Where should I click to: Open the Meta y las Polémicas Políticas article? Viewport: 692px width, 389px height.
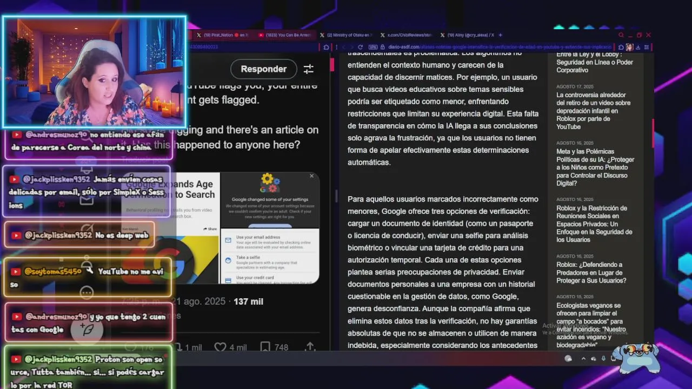[595, 167]
